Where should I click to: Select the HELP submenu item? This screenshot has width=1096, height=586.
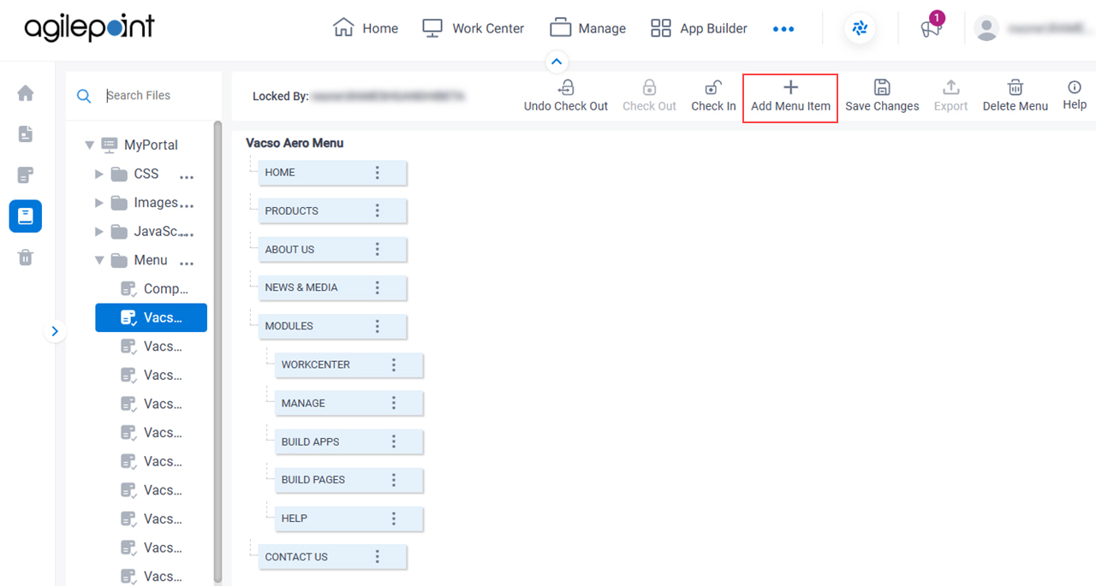click(349, 518)
